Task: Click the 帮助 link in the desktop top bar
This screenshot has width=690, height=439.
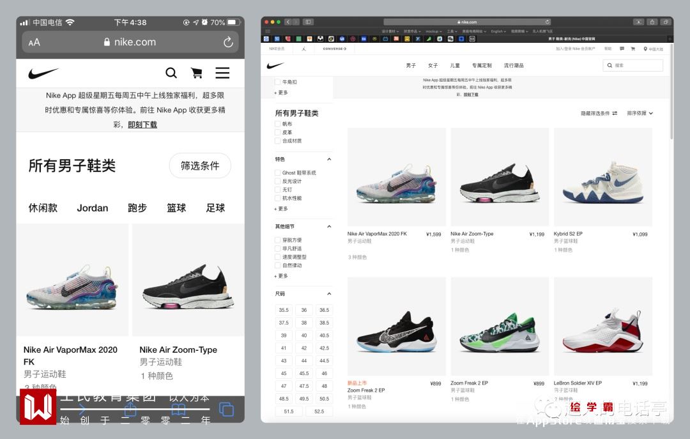Action: (608, 49)
